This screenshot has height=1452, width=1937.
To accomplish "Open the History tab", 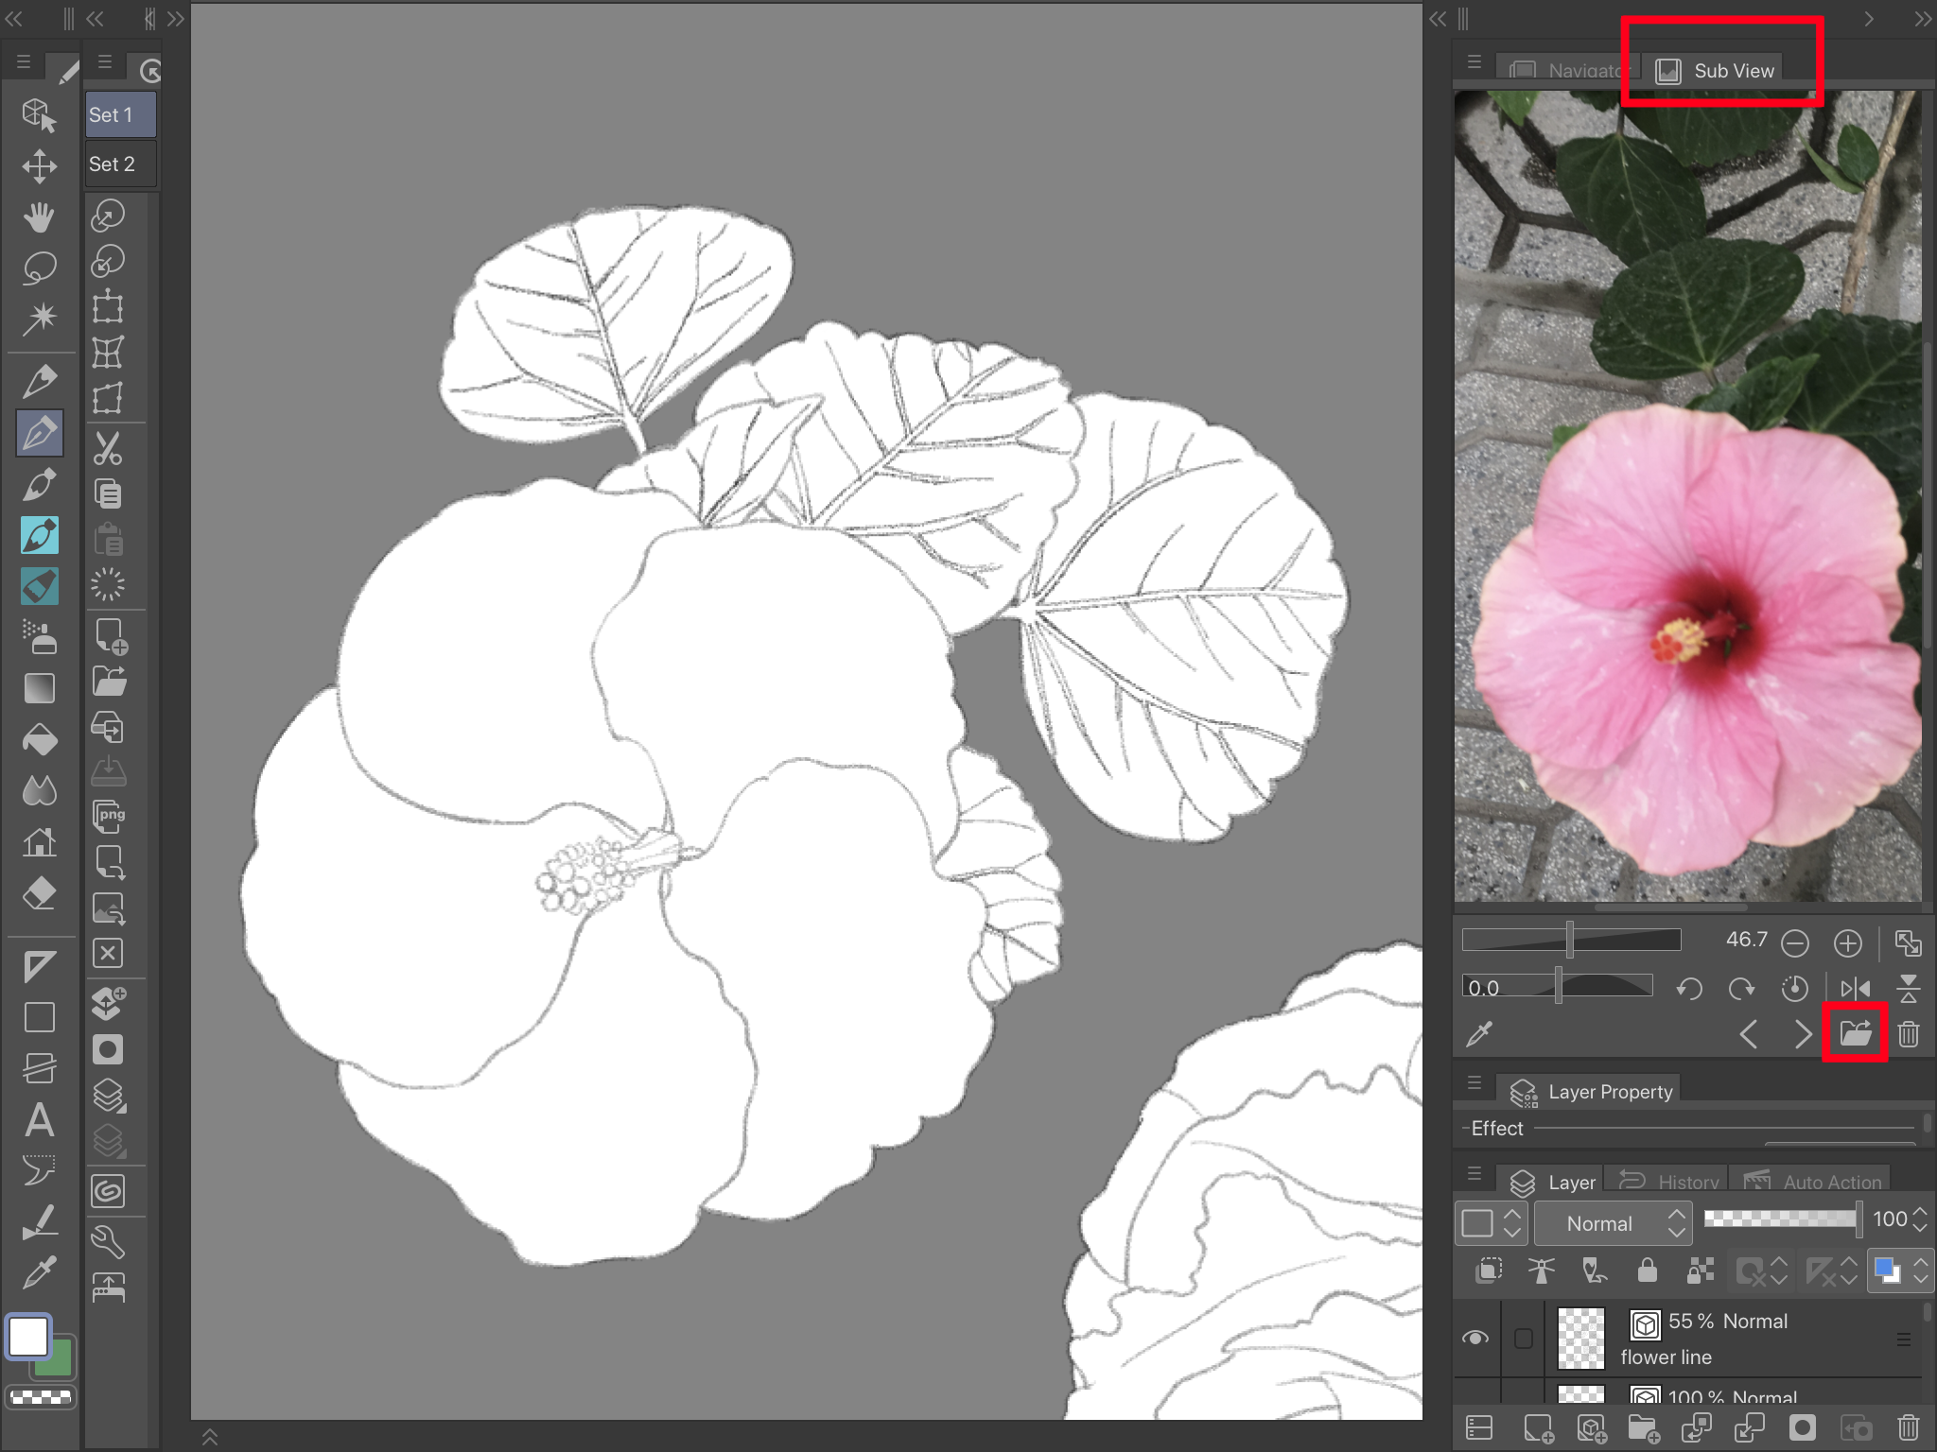I will tap(1669, 1182).
